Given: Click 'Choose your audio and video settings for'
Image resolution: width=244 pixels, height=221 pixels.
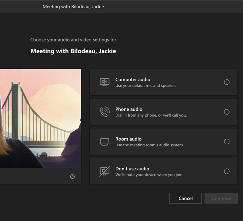Looking at the screenshot, I should (73, 40).
